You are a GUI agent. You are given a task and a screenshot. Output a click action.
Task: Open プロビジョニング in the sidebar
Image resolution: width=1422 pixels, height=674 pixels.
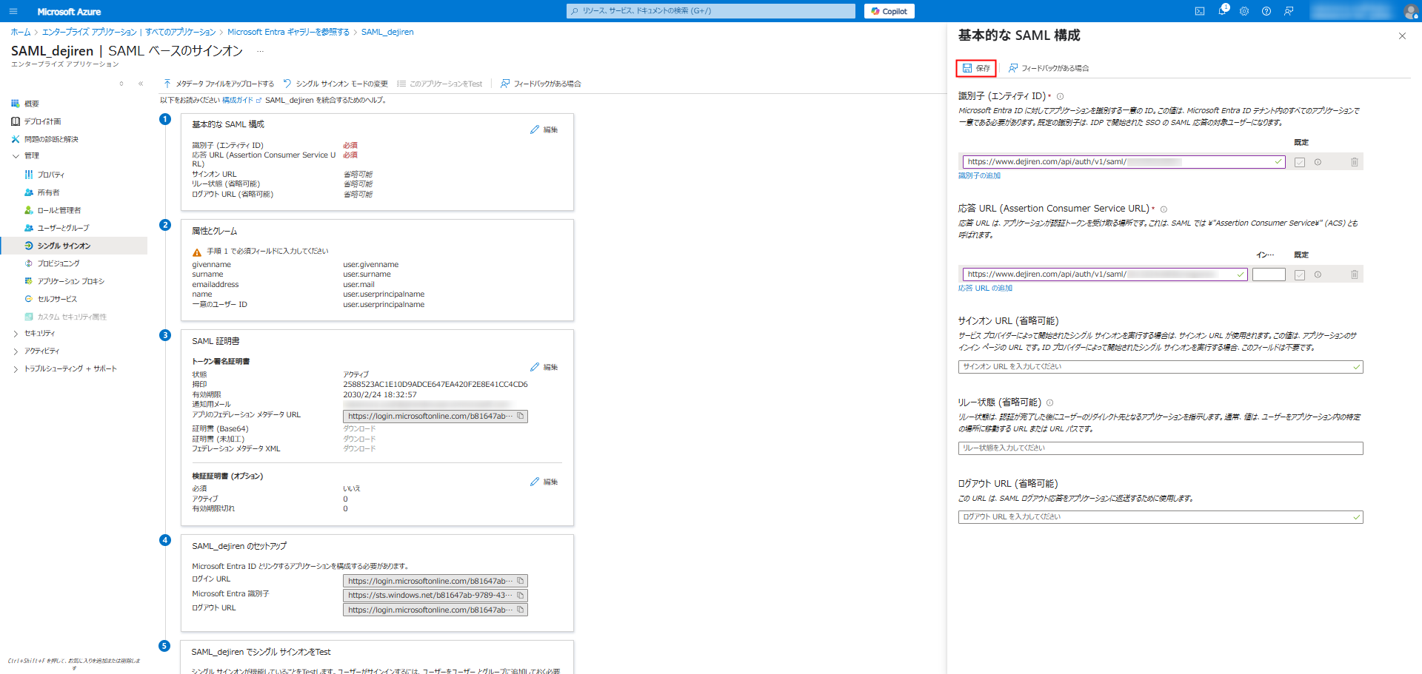point(58,263)
